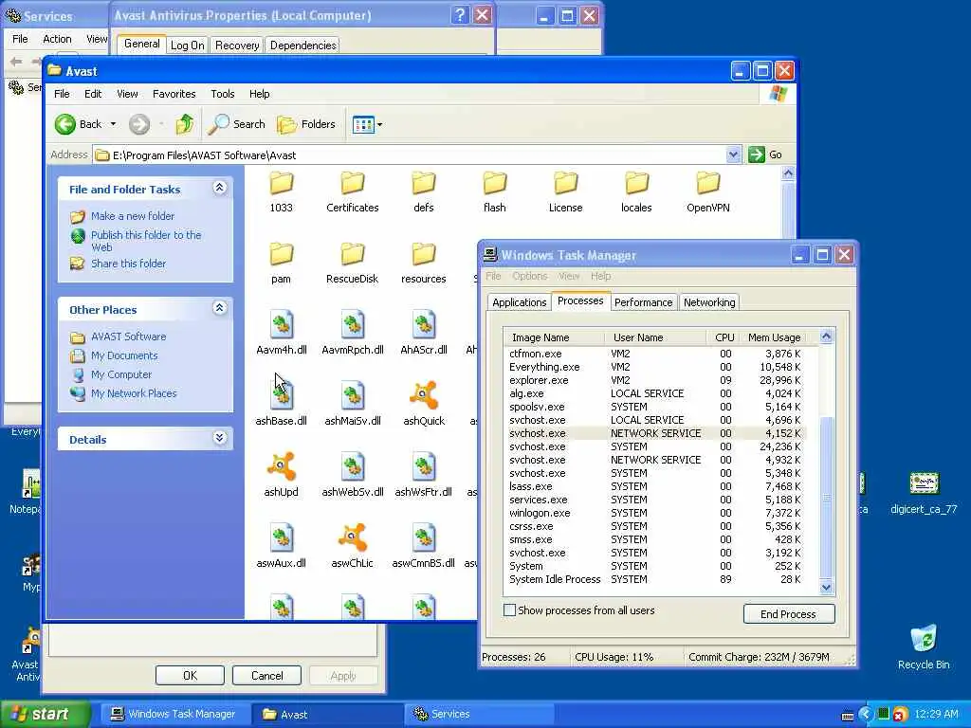
Task: Collapse the Other Places panel
Action: point(220,308)
